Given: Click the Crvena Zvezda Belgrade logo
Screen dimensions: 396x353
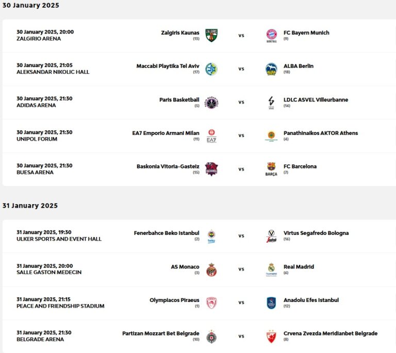Looking at the screenshot, I should [271, 336].
